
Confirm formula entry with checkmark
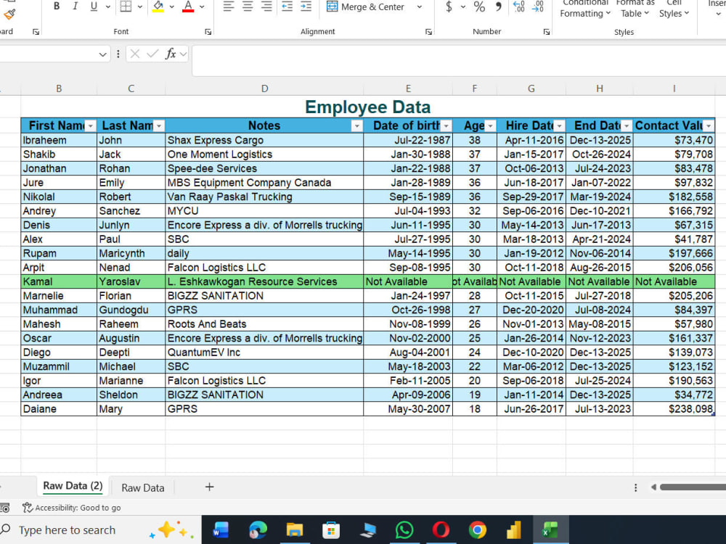(152, 54)
